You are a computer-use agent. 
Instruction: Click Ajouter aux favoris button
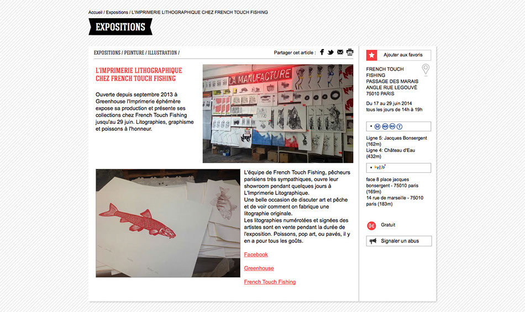[x=398, y=55]
